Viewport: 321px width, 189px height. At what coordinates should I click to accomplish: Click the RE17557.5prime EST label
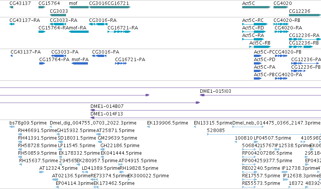tap(261, 176)
